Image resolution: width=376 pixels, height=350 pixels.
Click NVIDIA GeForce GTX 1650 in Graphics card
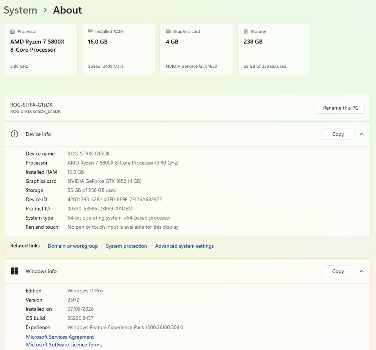coord(192,67)
